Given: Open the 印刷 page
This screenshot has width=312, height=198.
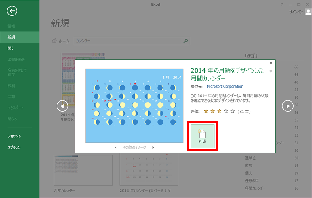Looking at the screenshot, I should click(11, 86).
